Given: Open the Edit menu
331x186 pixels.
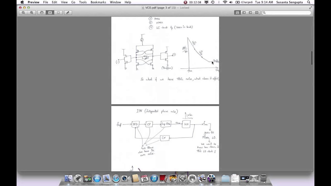Looking at the screenshot, I should 54,2.
